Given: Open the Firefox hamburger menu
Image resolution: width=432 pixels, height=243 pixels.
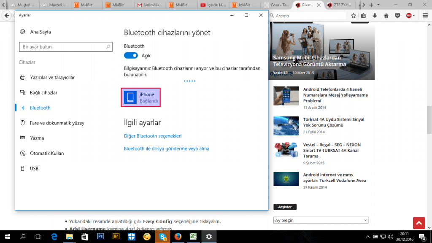Looking at the screenshot, I should pyautogui.click(x=425, y=15).
